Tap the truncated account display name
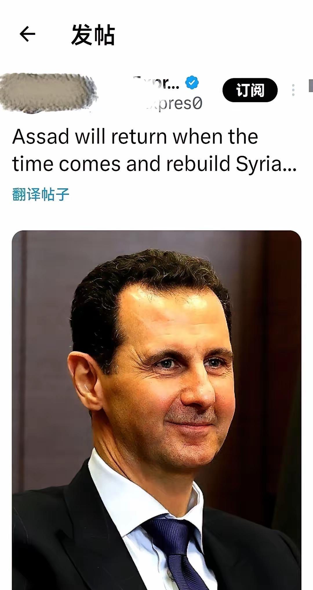The image size is (313, 590). (x=156, y=83)
